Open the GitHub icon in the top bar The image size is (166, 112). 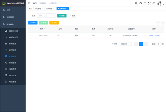(x=141, y=3)
